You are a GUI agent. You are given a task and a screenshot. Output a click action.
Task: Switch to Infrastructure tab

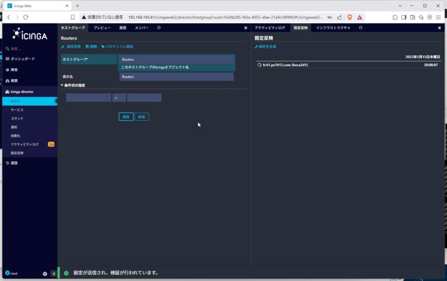click(x=333, y=27)
